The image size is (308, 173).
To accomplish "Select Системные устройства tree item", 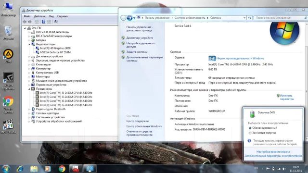I will point(50,117).
